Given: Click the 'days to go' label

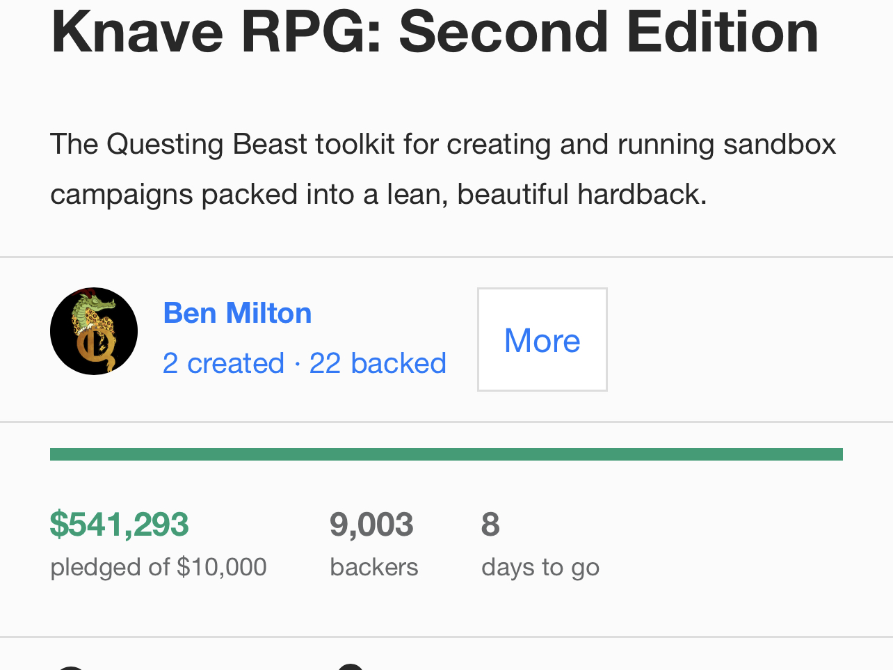Looking at the screenshot, I should click(540, 567).
